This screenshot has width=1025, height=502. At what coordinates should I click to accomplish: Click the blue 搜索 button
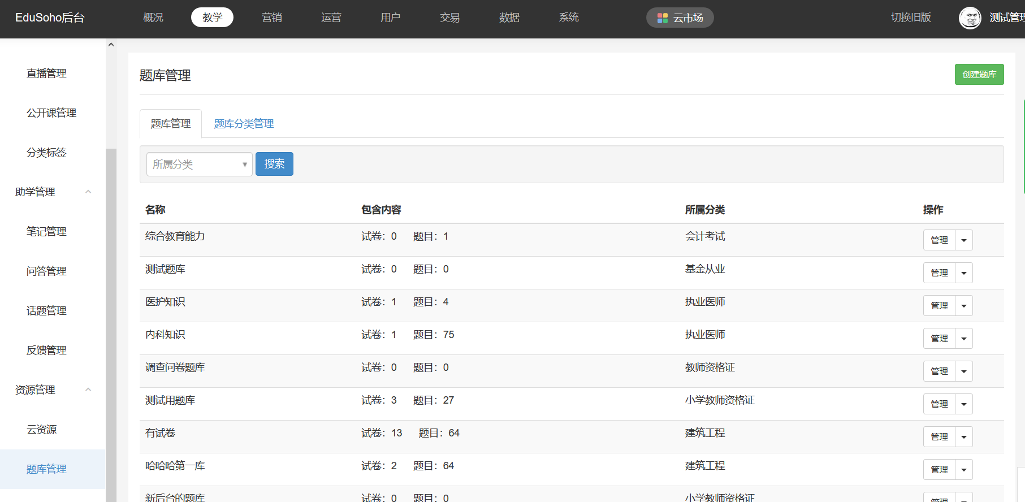(274, 164)
